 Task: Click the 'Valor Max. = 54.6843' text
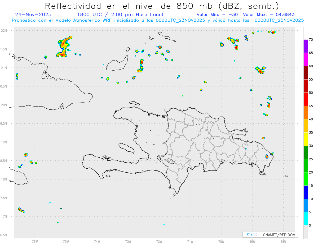point(269,15)
